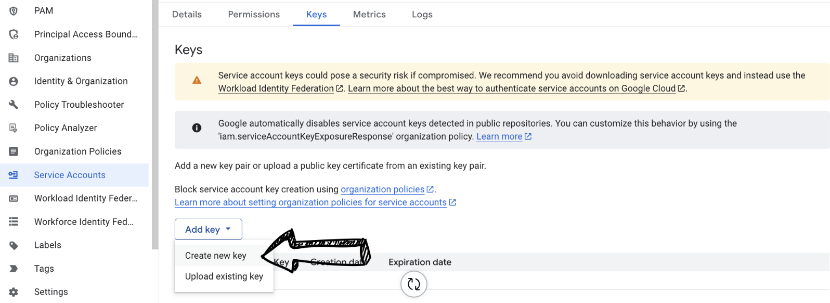This screenshot has width=830, height=303.
Task: Click the PAM shield icon in sidebar
Action: pos(14,11)
